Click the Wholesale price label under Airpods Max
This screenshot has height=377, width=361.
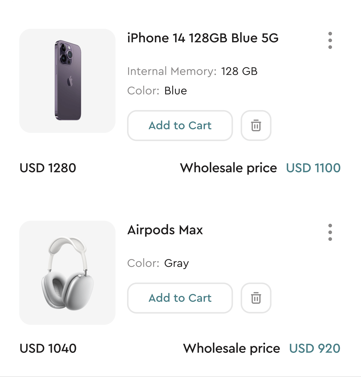[232, 348]
